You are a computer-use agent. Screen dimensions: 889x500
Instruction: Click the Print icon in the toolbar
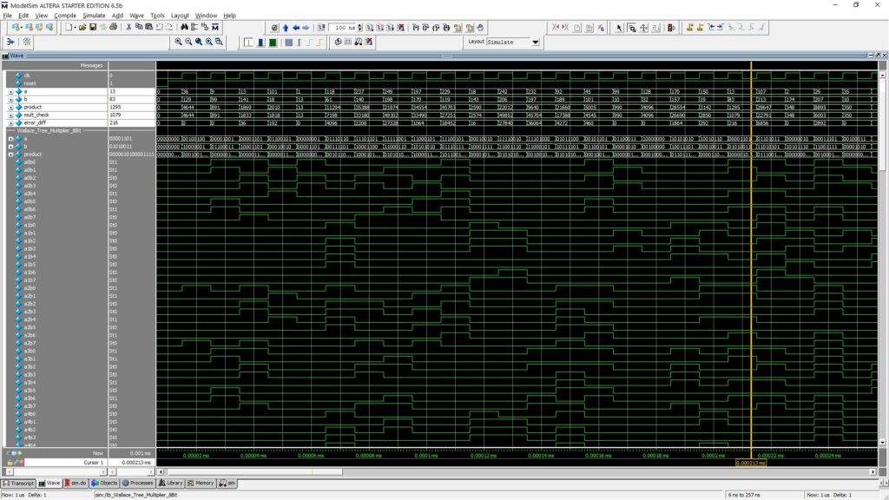[x=113, y=28]
